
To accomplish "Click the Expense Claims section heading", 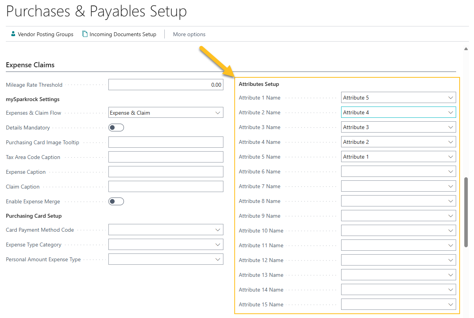I will coord(30,65).
